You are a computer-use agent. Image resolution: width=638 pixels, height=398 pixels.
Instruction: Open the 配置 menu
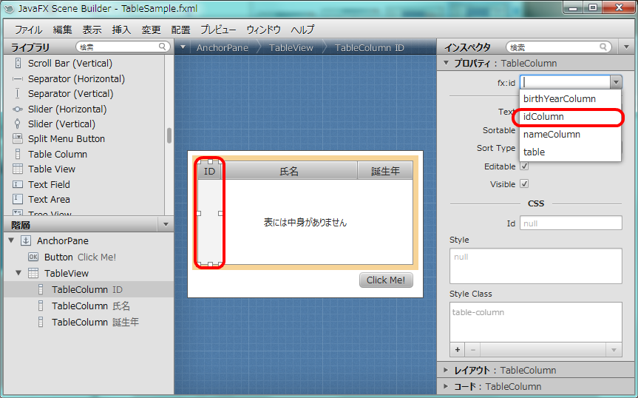click(x=180, y=30)
